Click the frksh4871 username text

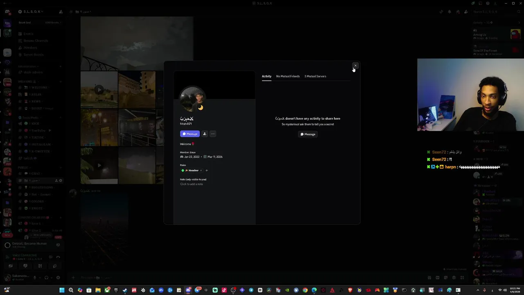[x=186, y=124]
